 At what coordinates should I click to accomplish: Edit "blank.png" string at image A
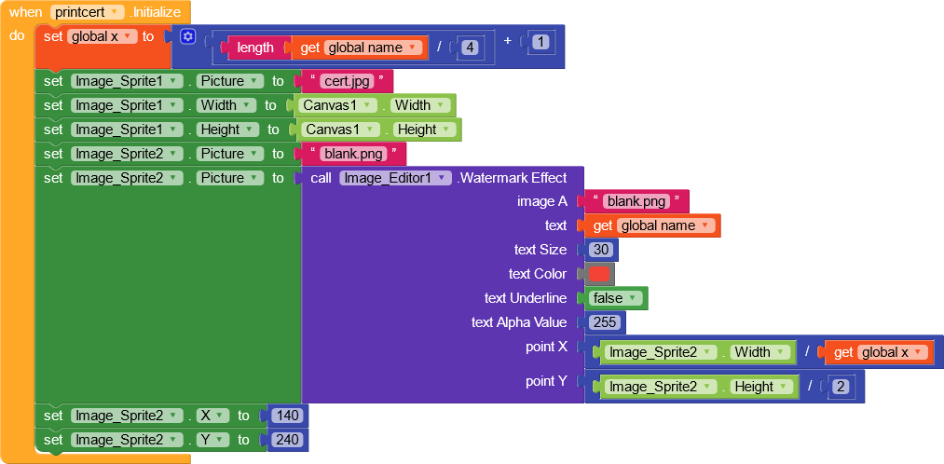coord(637,201)
